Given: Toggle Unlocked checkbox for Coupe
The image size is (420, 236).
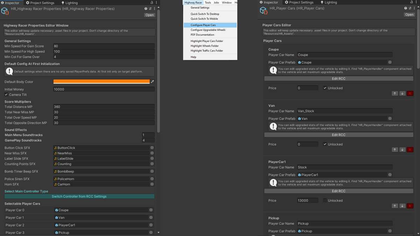Looking at the screenshot, I should point(325,88).
